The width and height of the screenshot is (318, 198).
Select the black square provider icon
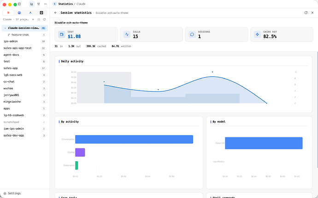click(41, 13)
